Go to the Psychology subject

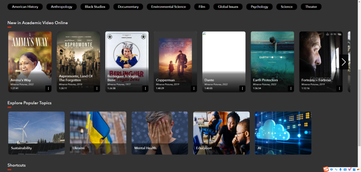click(259, 7)
